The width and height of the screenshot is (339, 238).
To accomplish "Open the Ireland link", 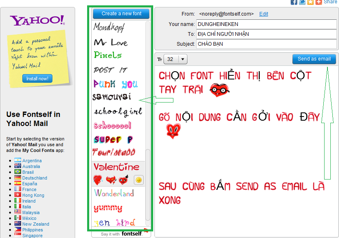I will 29,201.
